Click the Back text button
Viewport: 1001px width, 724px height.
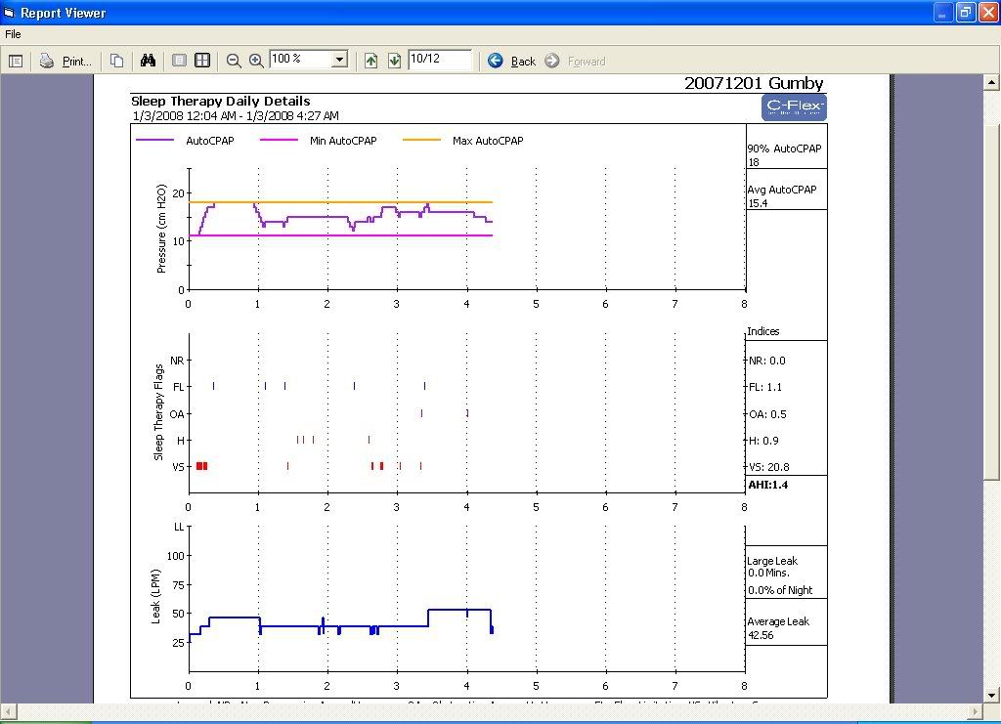pyautogui.click(x=524, y=62)
